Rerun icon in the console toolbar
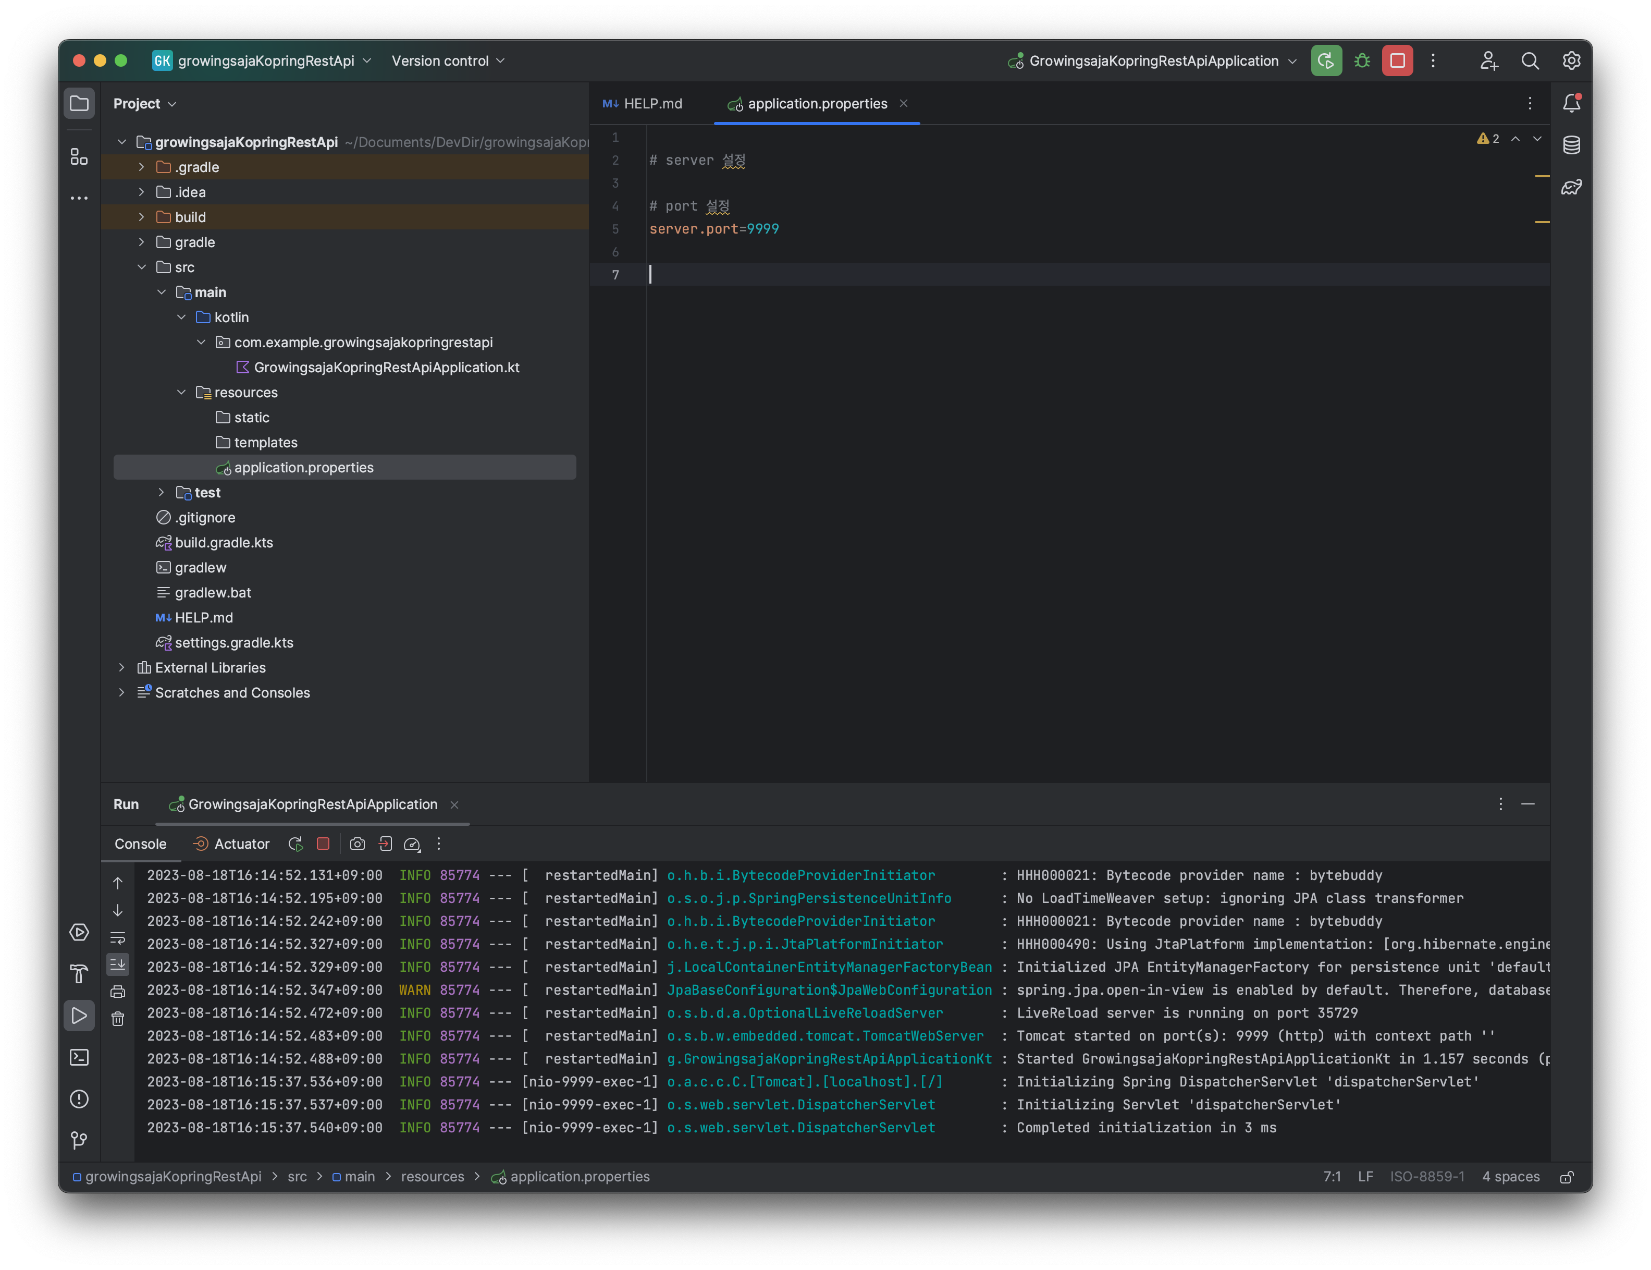Image resolution: width=1651 pixels, height=1270 pixels. (x=295, y=844)
